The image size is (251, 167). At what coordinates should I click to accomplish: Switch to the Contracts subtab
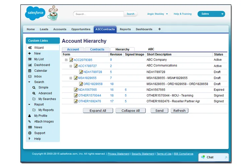pyautogui.click(x=97, y=49)
